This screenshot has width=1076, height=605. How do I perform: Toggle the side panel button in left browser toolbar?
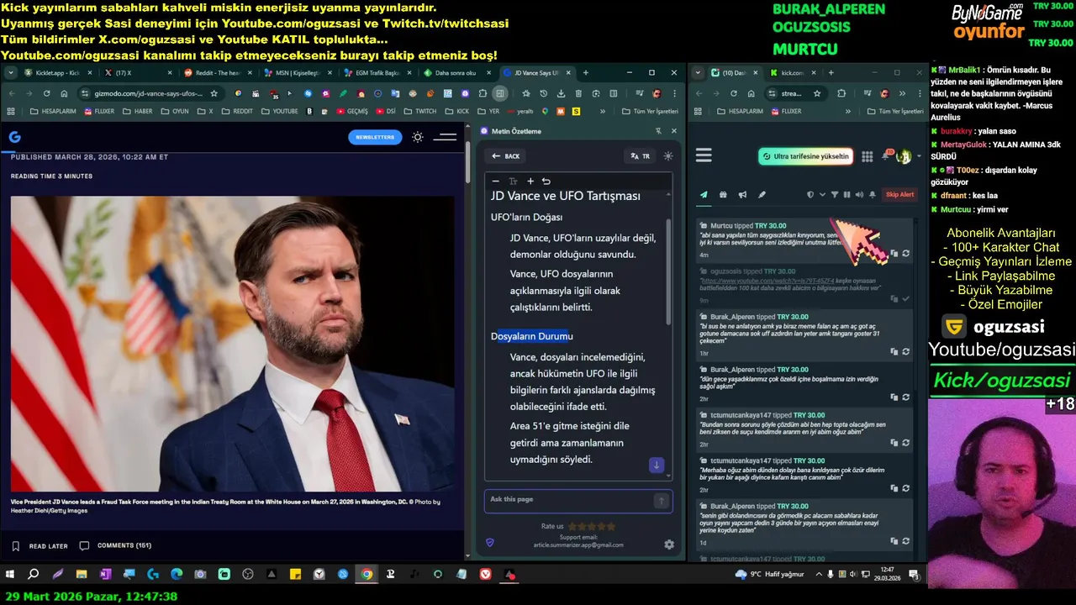coord(500,93)
